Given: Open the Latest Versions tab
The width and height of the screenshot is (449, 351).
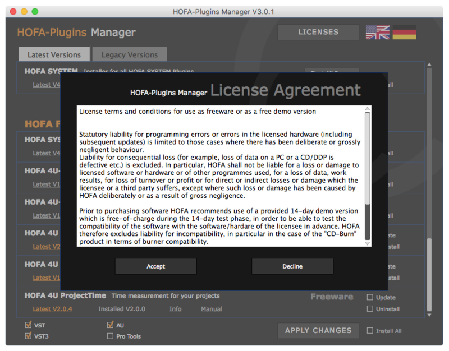Looking at the screenshot, I should click(x=54, y=54).
